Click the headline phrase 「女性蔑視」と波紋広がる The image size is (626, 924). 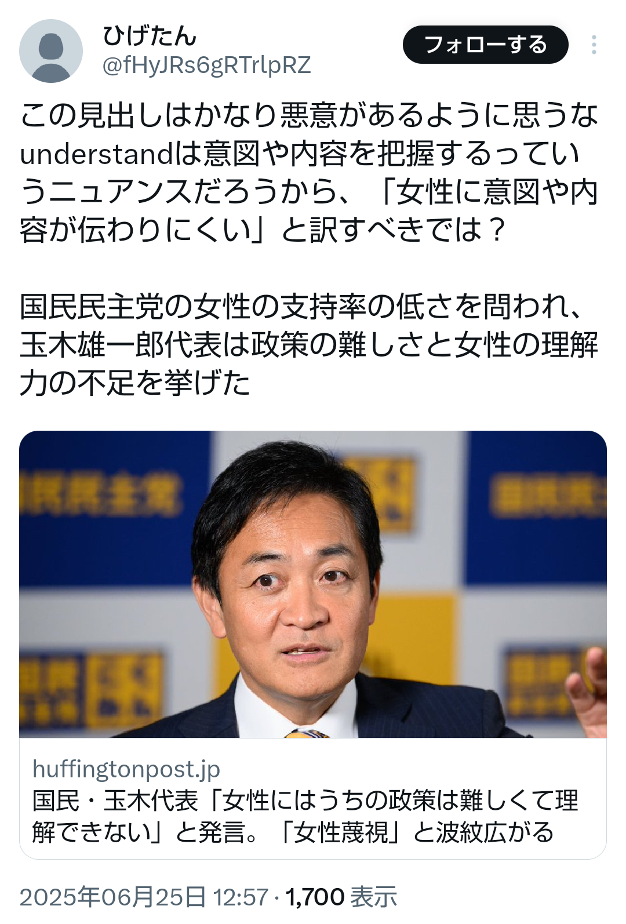tap(415, 832)
